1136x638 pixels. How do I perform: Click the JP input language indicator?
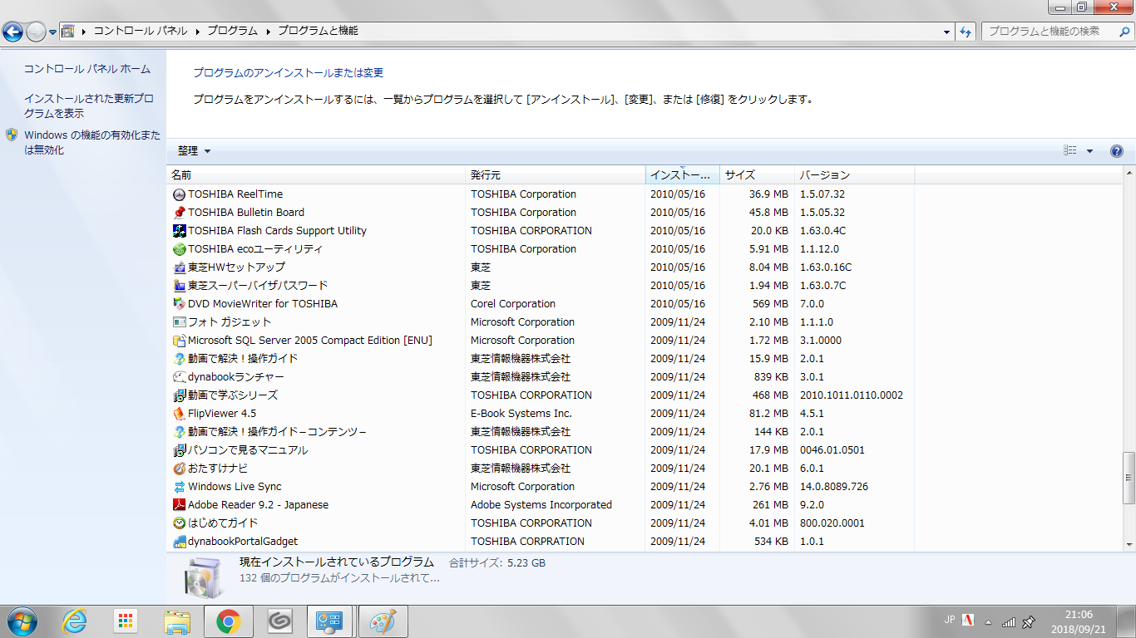[950, 620]
